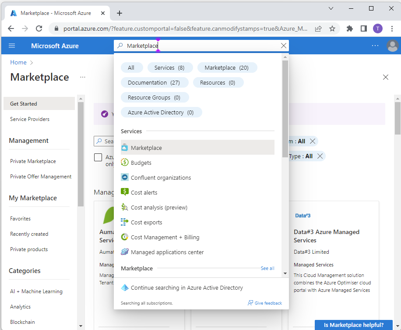Clear the Marketplace search text

283,46
